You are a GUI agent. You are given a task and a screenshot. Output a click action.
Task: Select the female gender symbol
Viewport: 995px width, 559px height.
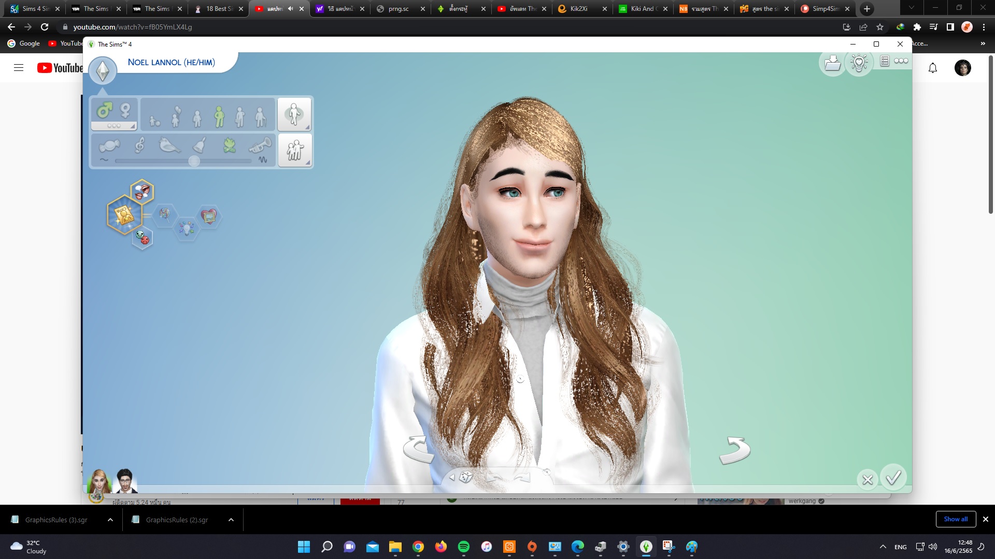point(125,110)
